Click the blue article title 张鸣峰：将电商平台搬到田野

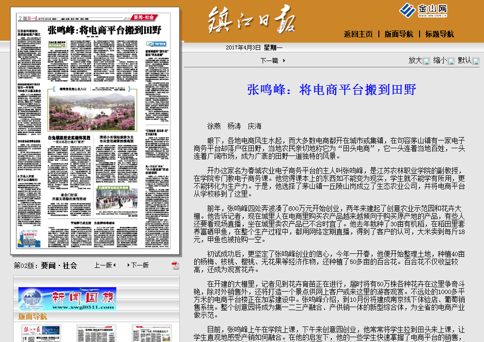(332, 90)
